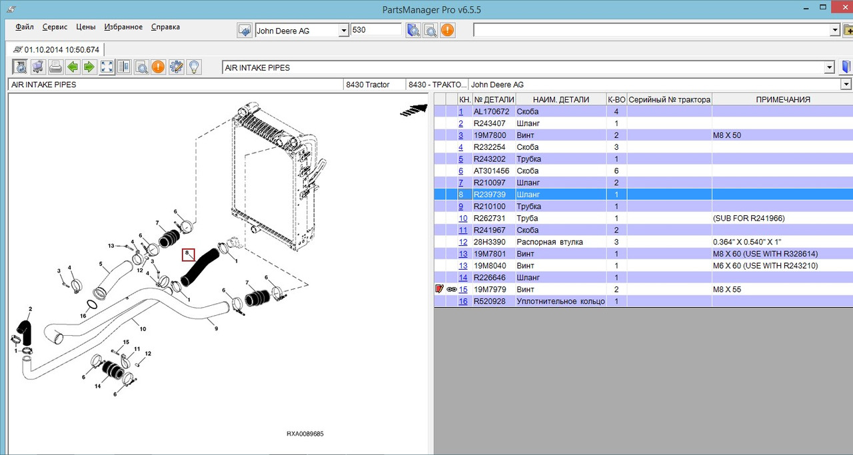Image resolution: width=853 pixels, height=455 pixels.
Task: Click the green forward arrow icon
Action: click(89, 67)
